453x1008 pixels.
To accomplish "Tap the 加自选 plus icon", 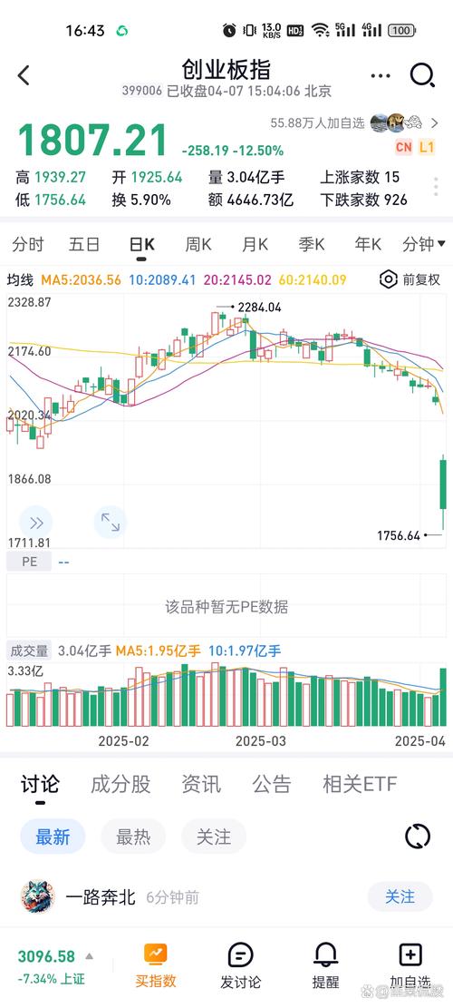I will (410, 955).
